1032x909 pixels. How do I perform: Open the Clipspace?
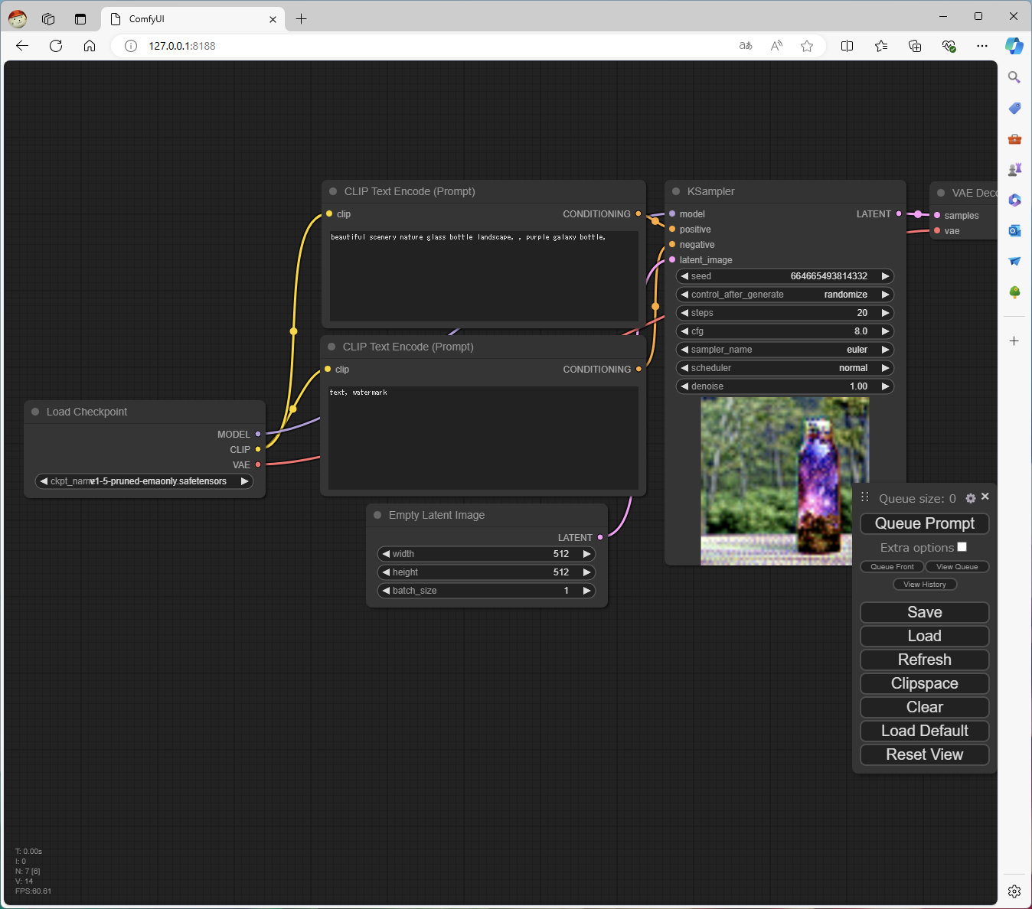[x=925, y=683]
